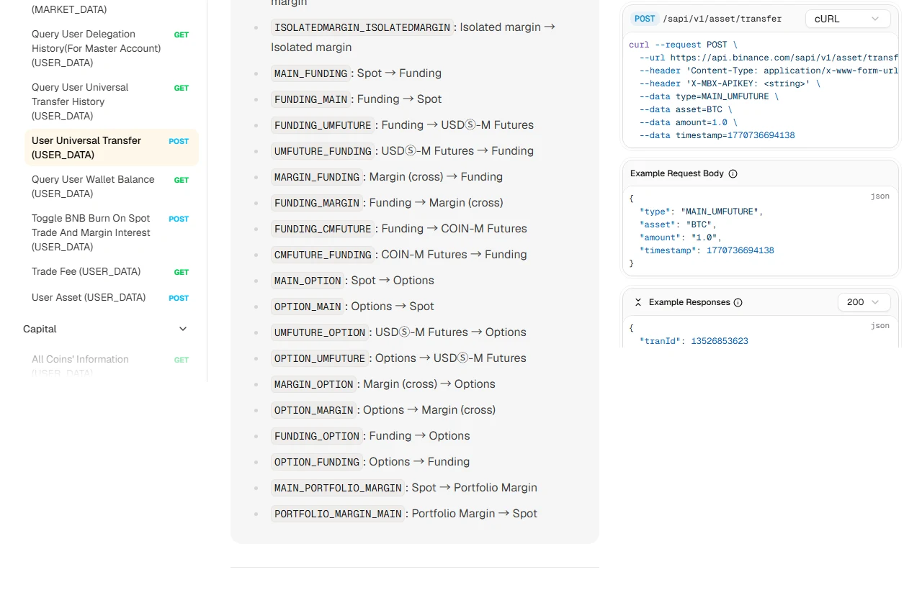
Task: Open Query User Universal Transfer History
Action: pos(110,101)
